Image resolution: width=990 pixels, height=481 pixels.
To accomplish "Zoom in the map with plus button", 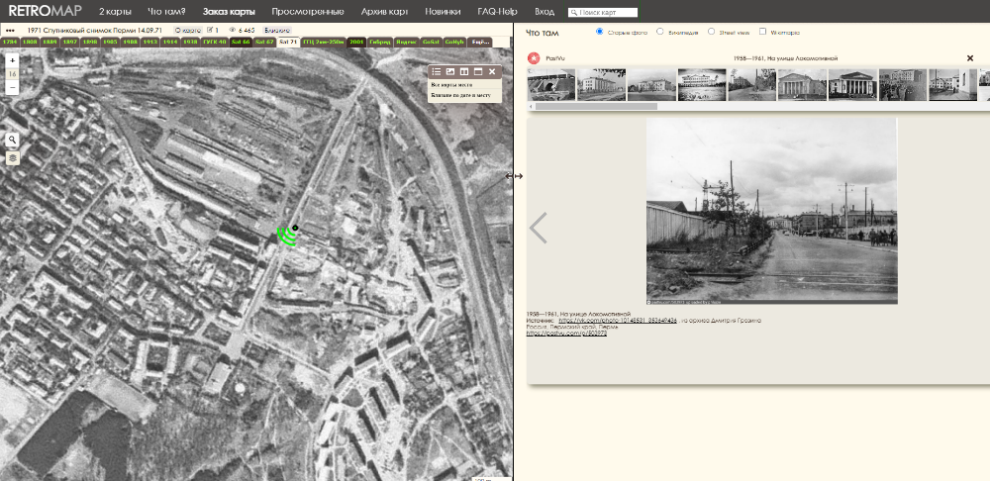I will 12,60.
